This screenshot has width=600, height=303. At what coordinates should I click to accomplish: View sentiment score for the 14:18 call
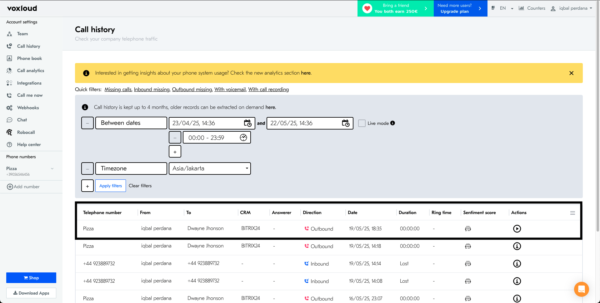[468, 246]
